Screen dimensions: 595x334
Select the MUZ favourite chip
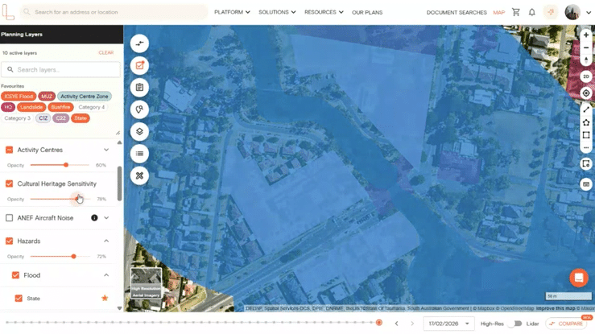(46, 97)
